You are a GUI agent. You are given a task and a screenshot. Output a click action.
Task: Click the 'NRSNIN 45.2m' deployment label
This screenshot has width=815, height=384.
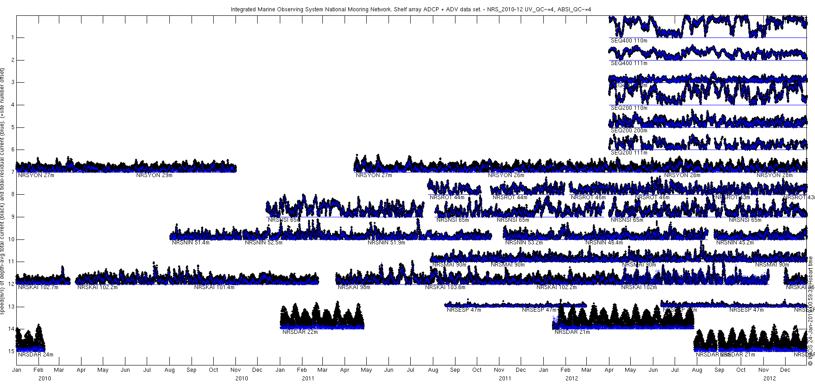[x=735, y=243]
